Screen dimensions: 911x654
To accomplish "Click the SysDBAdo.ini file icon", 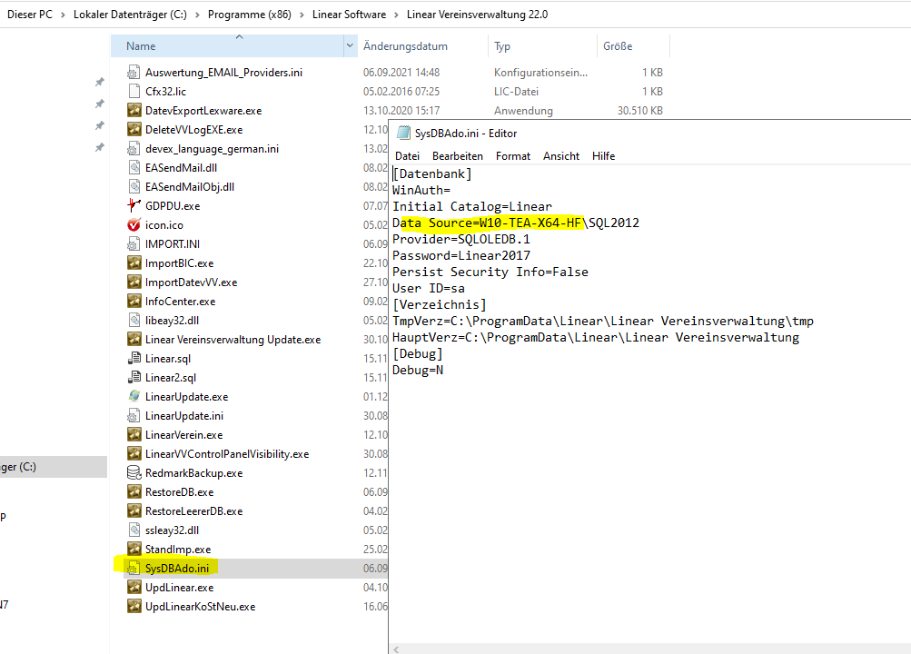I will pos(134,568).
